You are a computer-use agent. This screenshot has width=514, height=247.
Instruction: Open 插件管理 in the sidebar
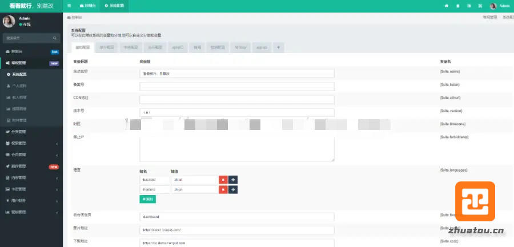point(31,166)
